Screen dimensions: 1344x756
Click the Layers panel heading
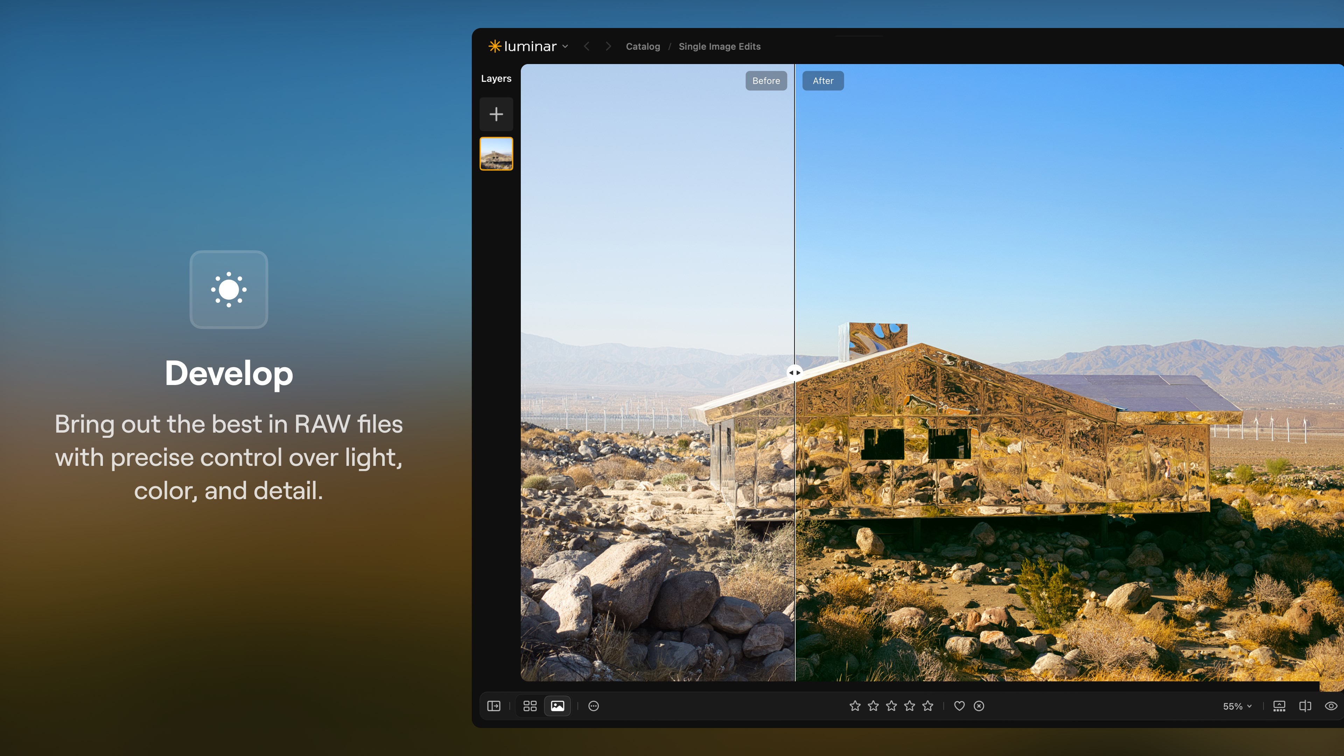pos(496,78)
